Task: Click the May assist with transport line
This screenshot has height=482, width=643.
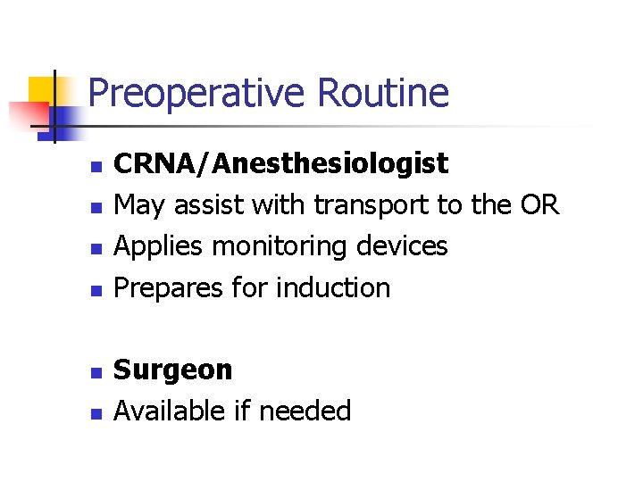Action: pos(337,204)
